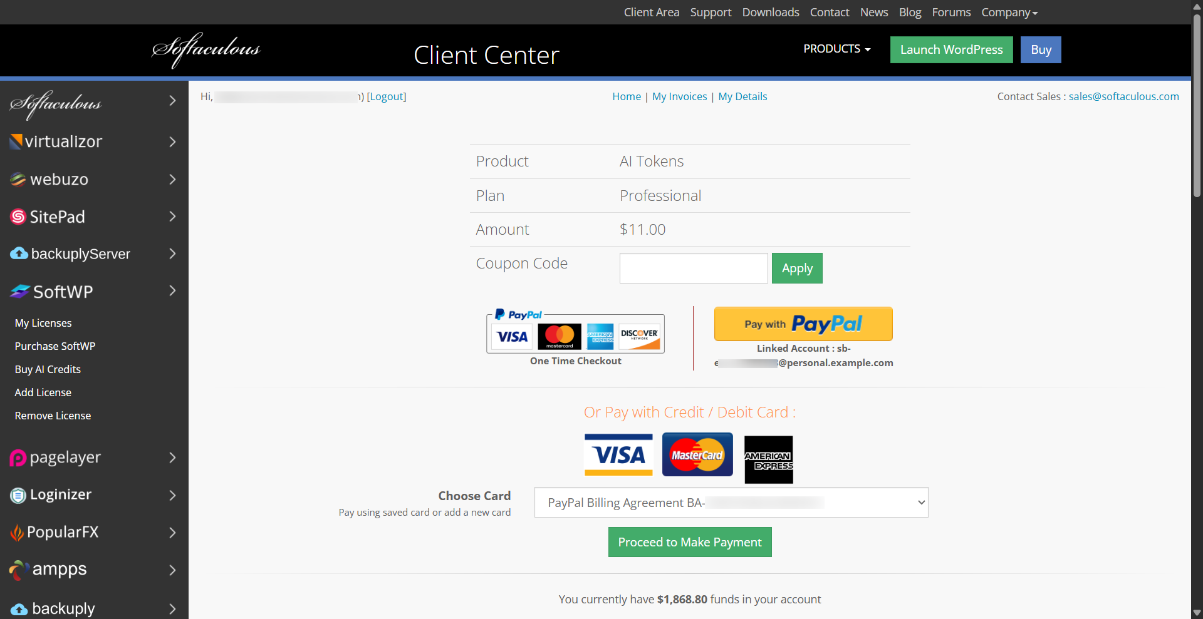Open Downloads in top menu
This screenshot has width=1203, height=619.
click(771, 13)
